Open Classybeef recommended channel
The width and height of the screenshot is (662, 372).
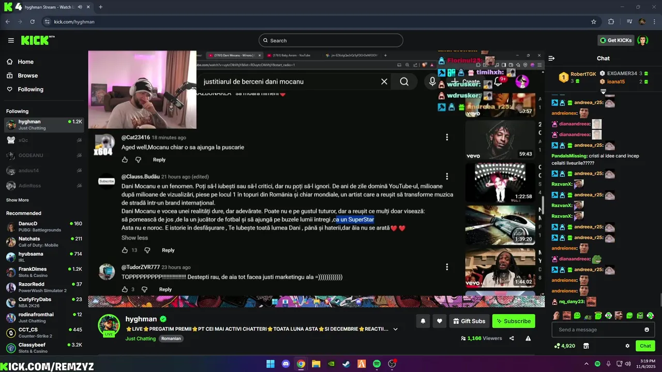click(44, 348)
